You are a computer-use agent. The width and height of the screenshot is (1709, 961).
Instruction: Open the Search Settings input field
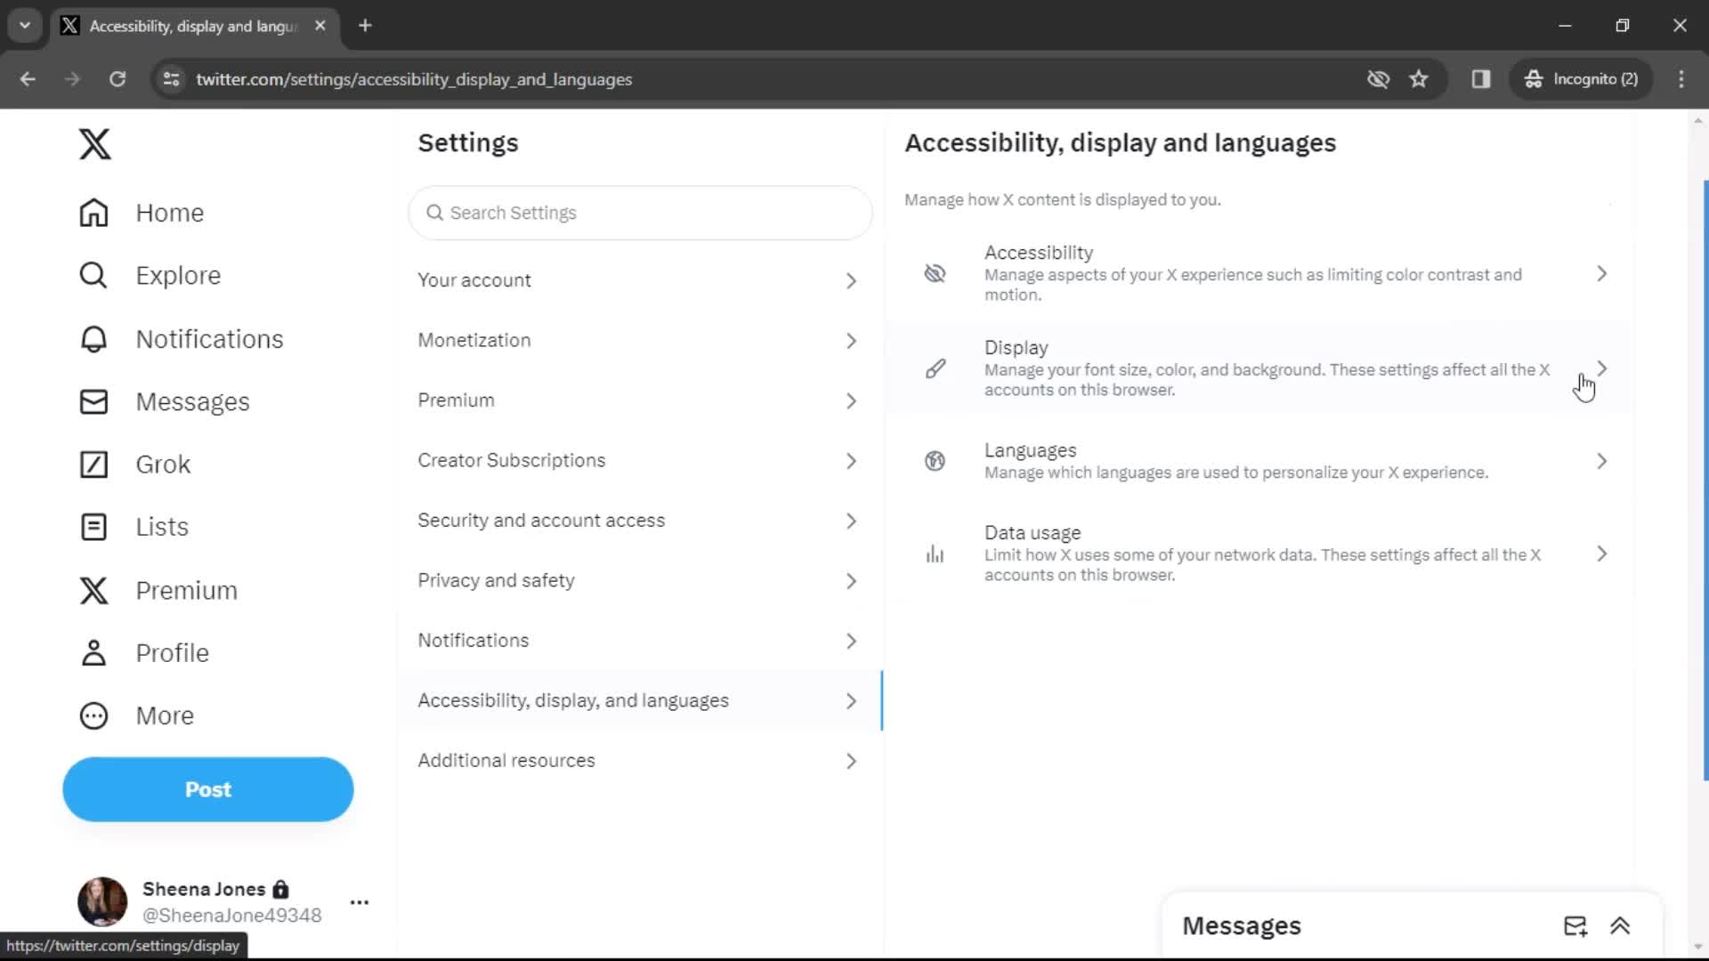tap(641, 211)
